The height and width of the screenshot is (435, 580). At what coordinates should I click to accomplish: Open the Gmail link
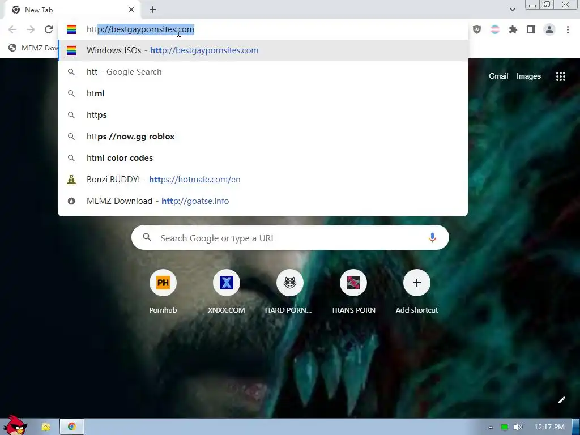click(498, 76)
